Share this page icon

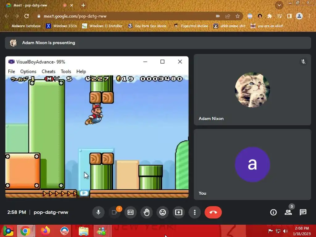[228, 16]
